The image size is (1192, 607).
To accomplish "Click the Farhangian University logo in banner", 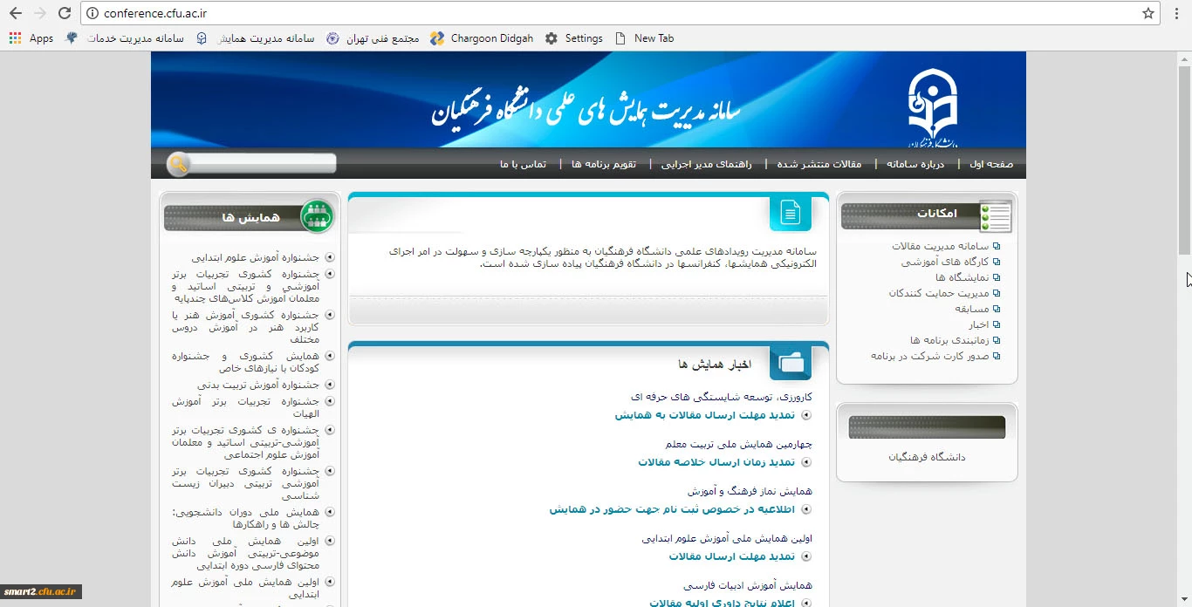I will click(933, 106).
